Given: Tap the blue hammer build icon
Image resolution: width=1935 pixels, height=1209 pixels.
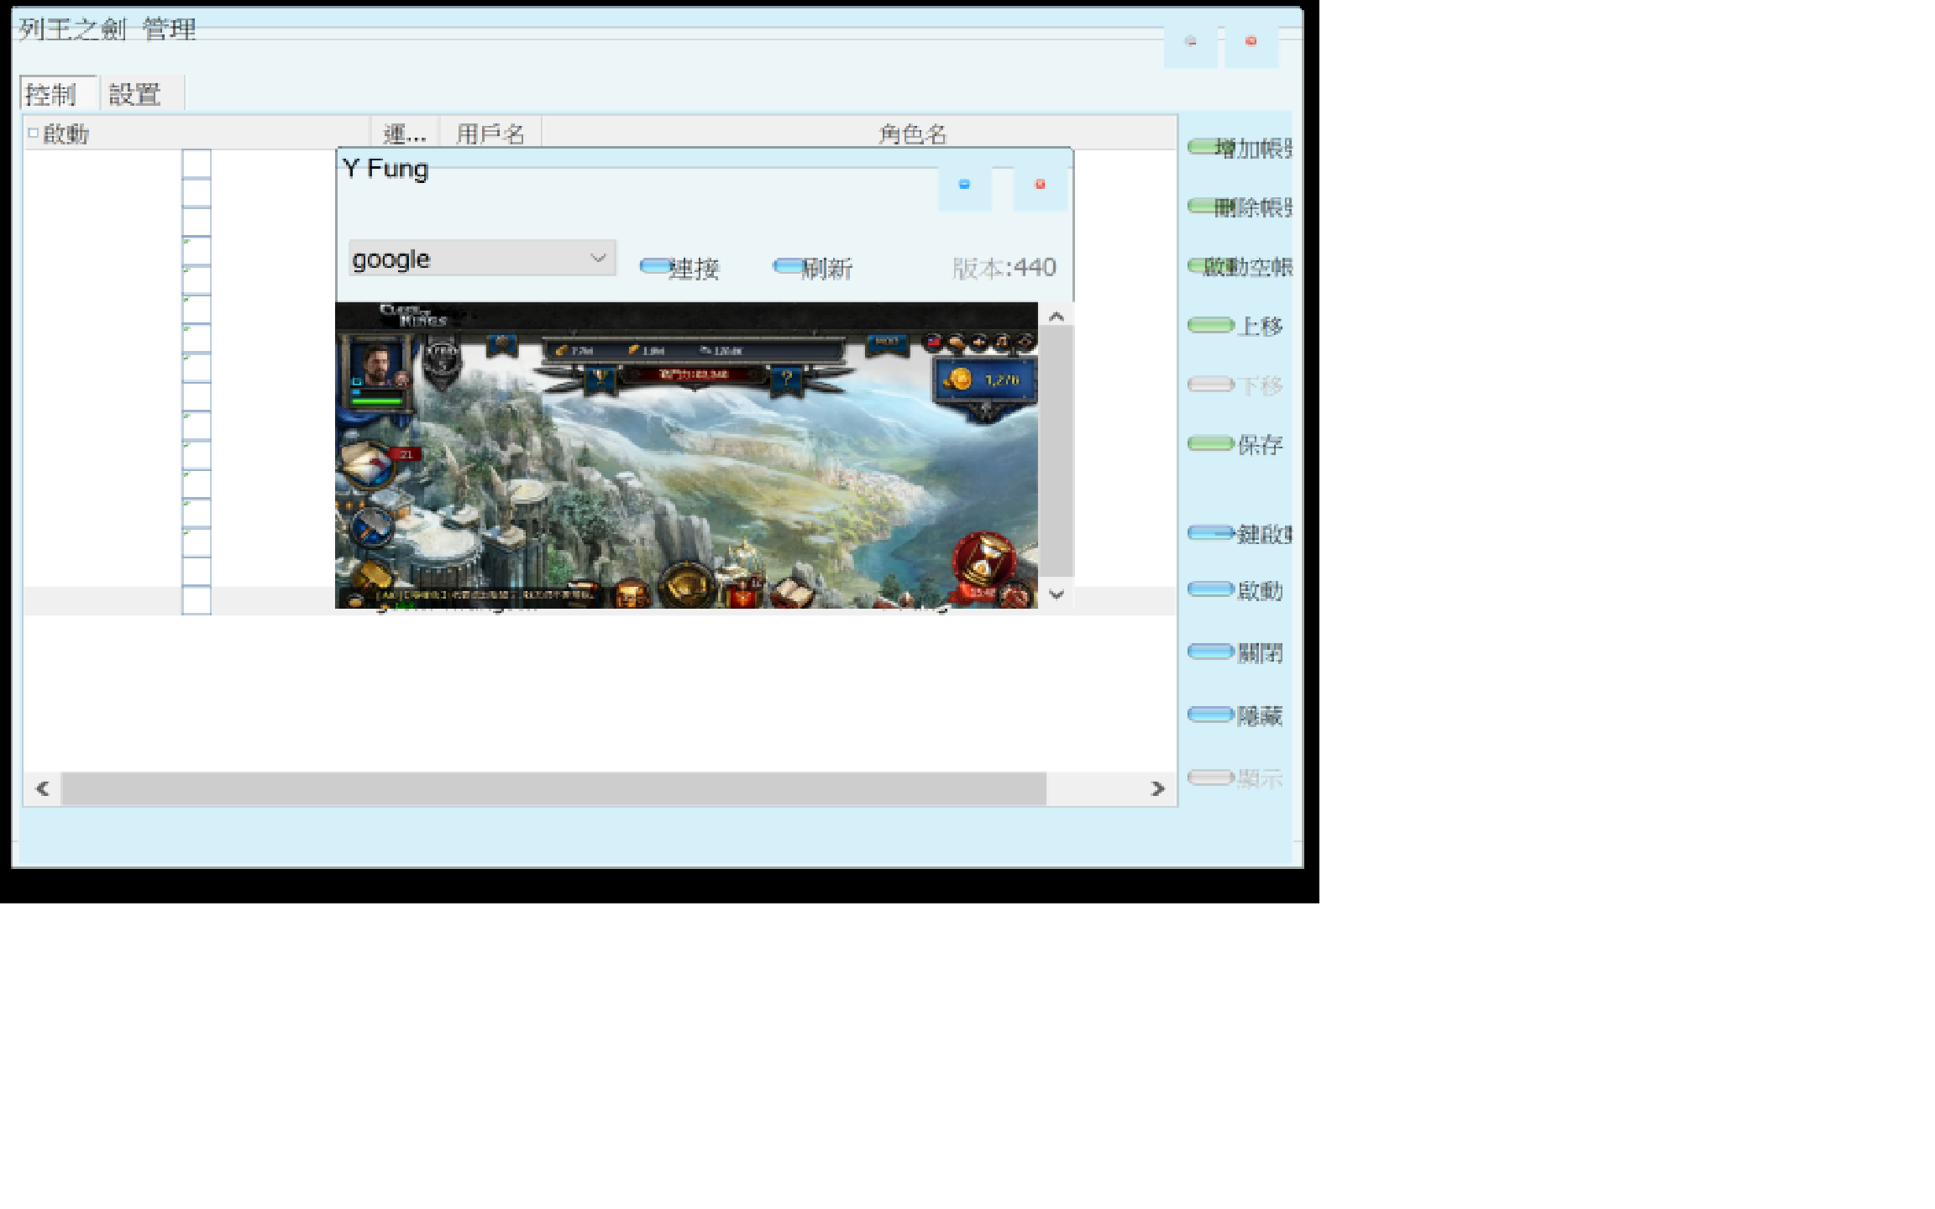Looking at the screenshot, I should pyautogui.click(x=372, y=526).
